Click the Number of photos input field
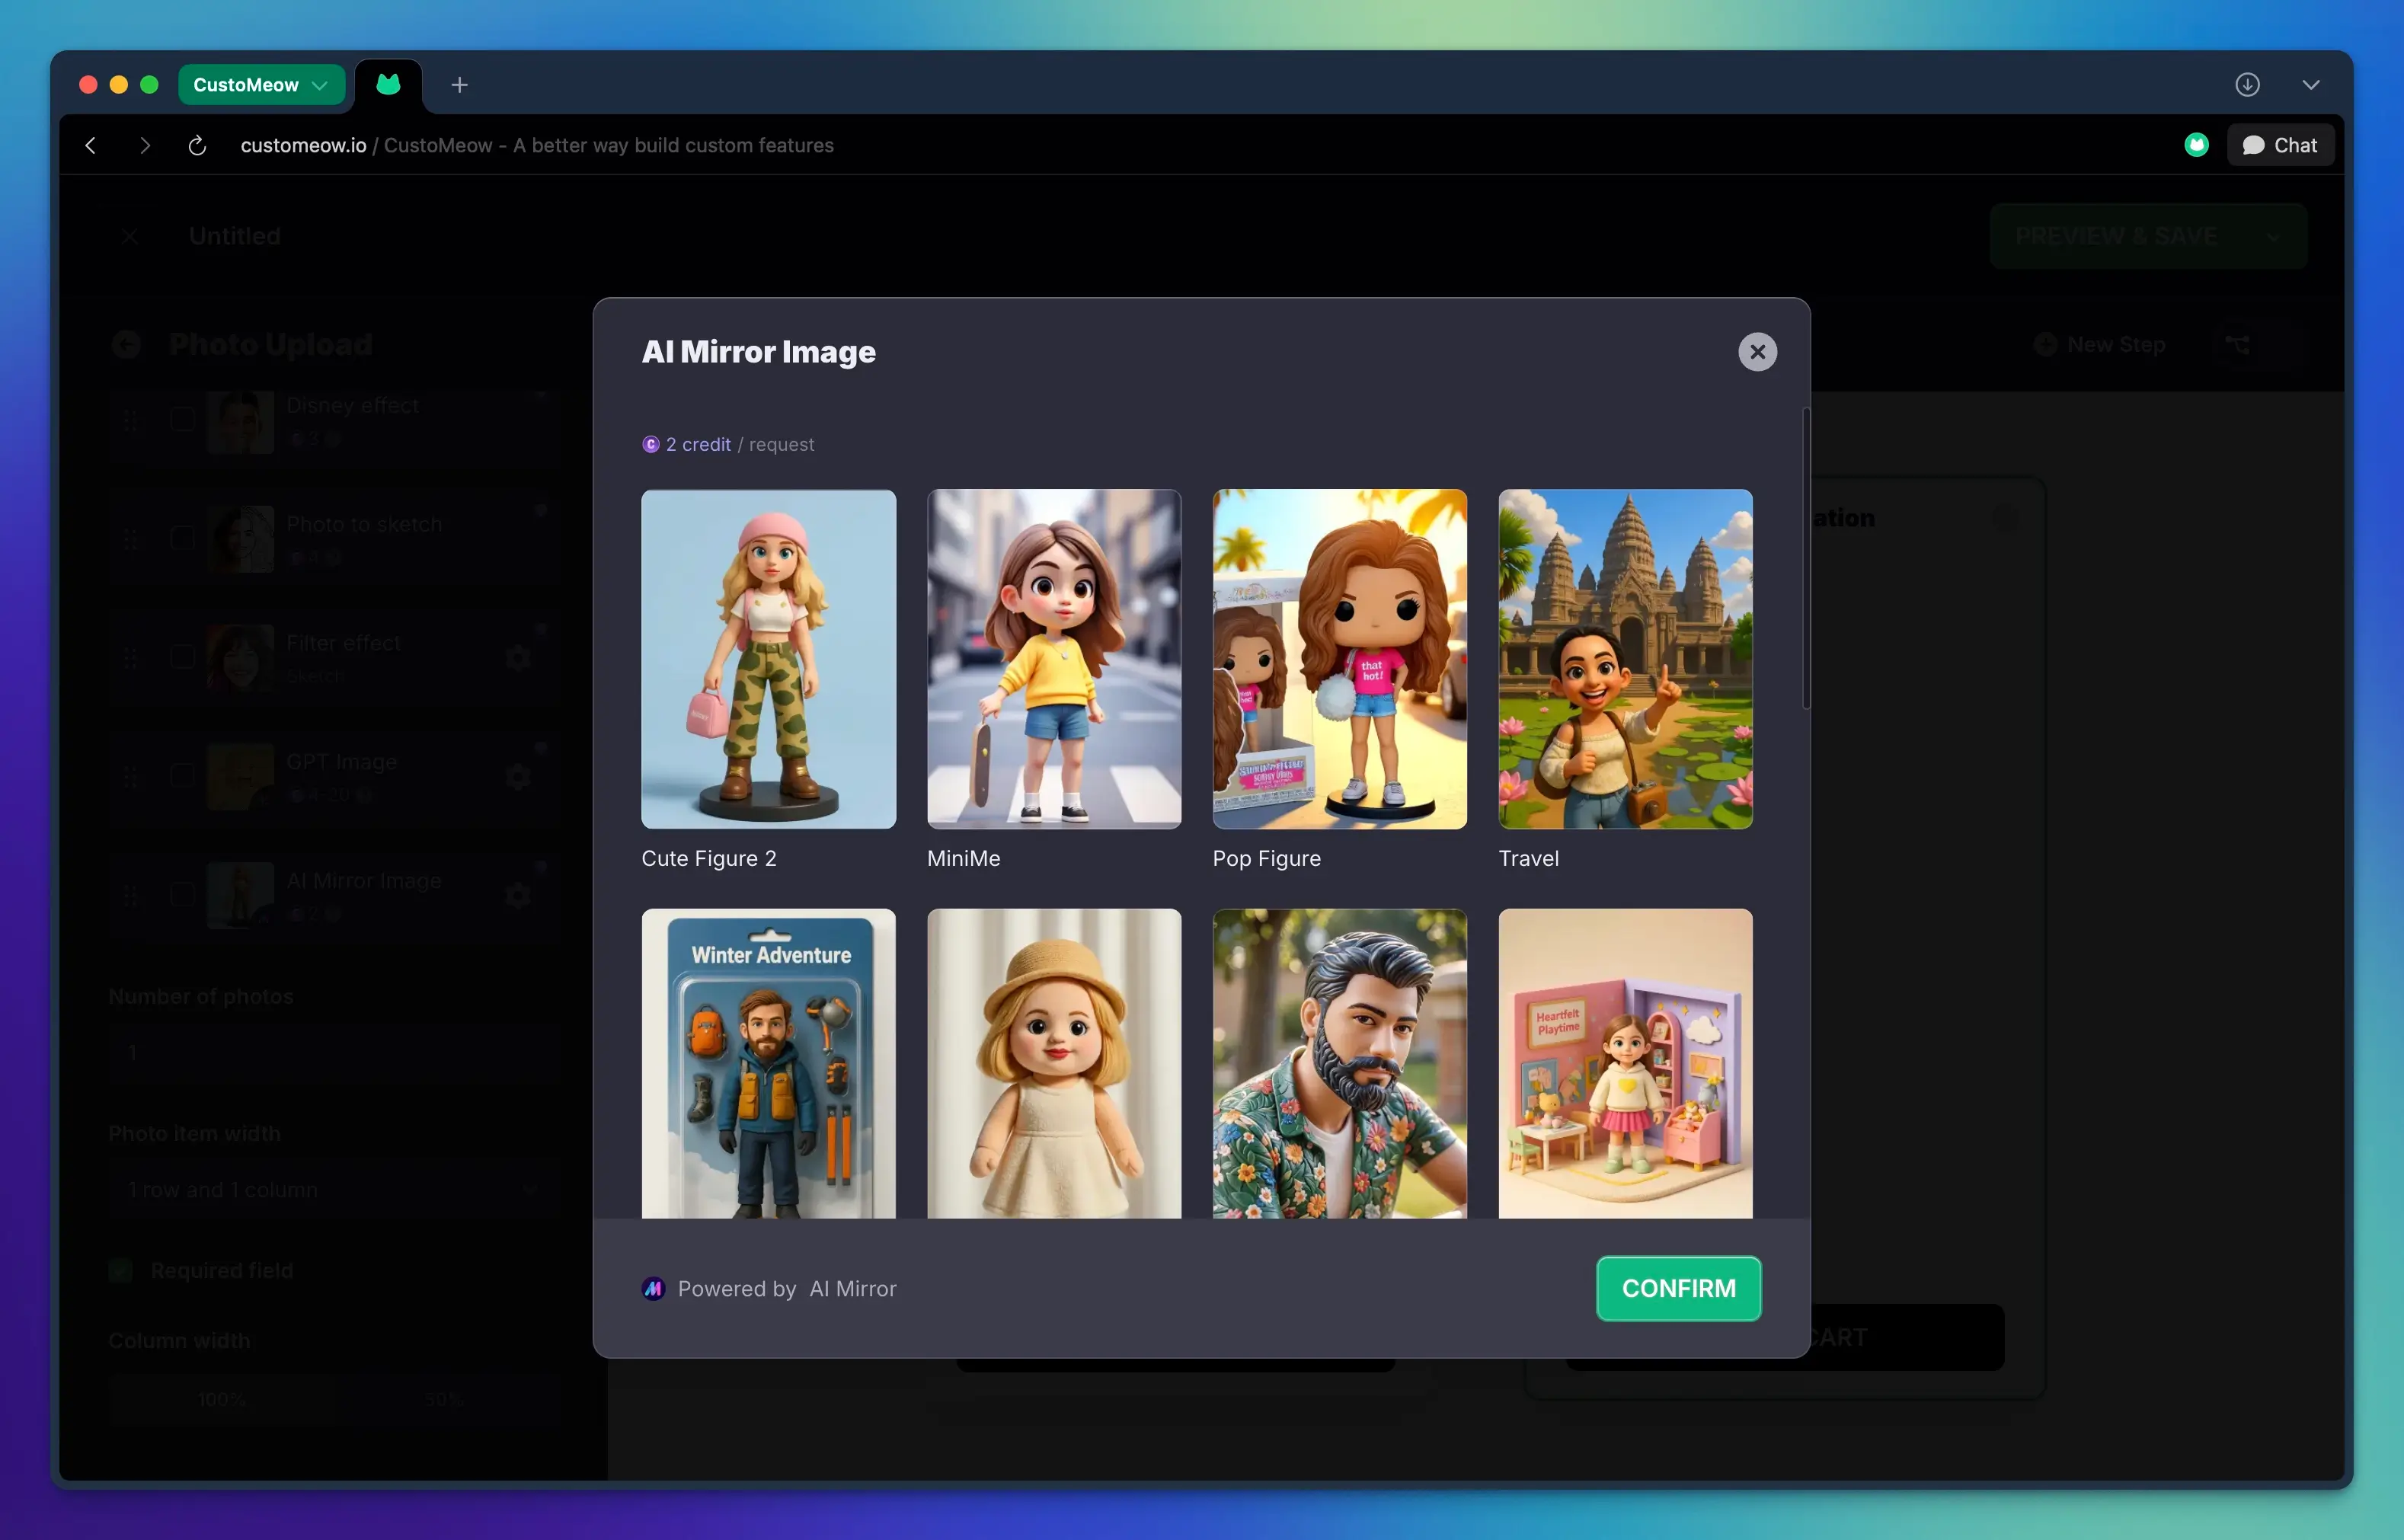2404x1540 pixels. click(x=335, y=1053)
